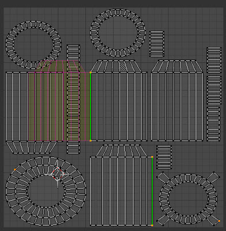Click orange vertex on the four-tab ring's corner tab
Screen dimensions: 226x231
point(219,221)
